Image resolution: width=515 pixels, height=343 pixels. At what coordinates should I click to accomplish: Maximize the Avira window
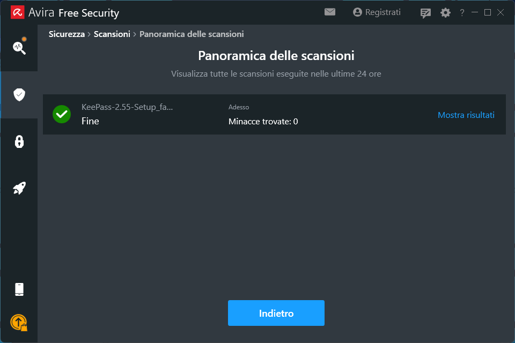coord(488,12)
